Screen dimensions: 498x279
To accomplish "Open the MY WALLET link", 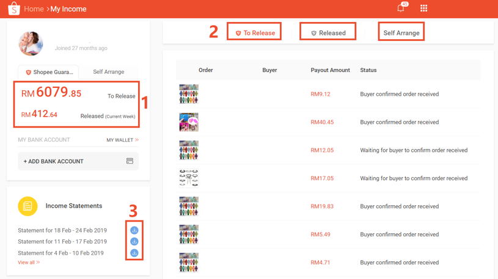I will tap(123, 140).
